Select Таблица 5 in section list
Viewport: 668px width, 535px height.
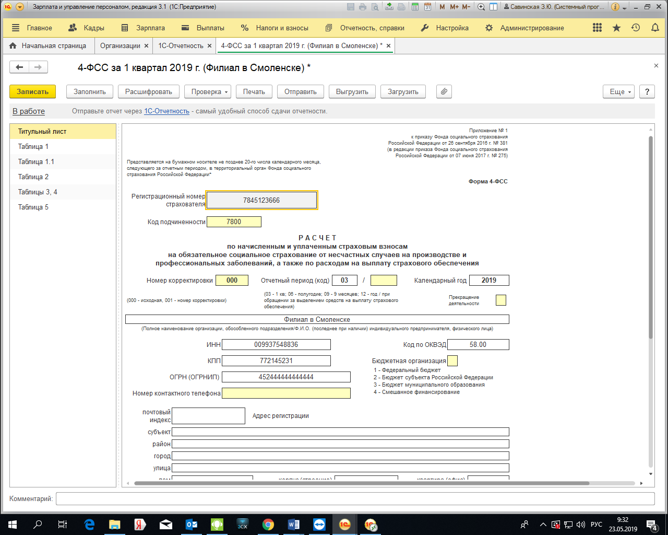coord(63,207)
